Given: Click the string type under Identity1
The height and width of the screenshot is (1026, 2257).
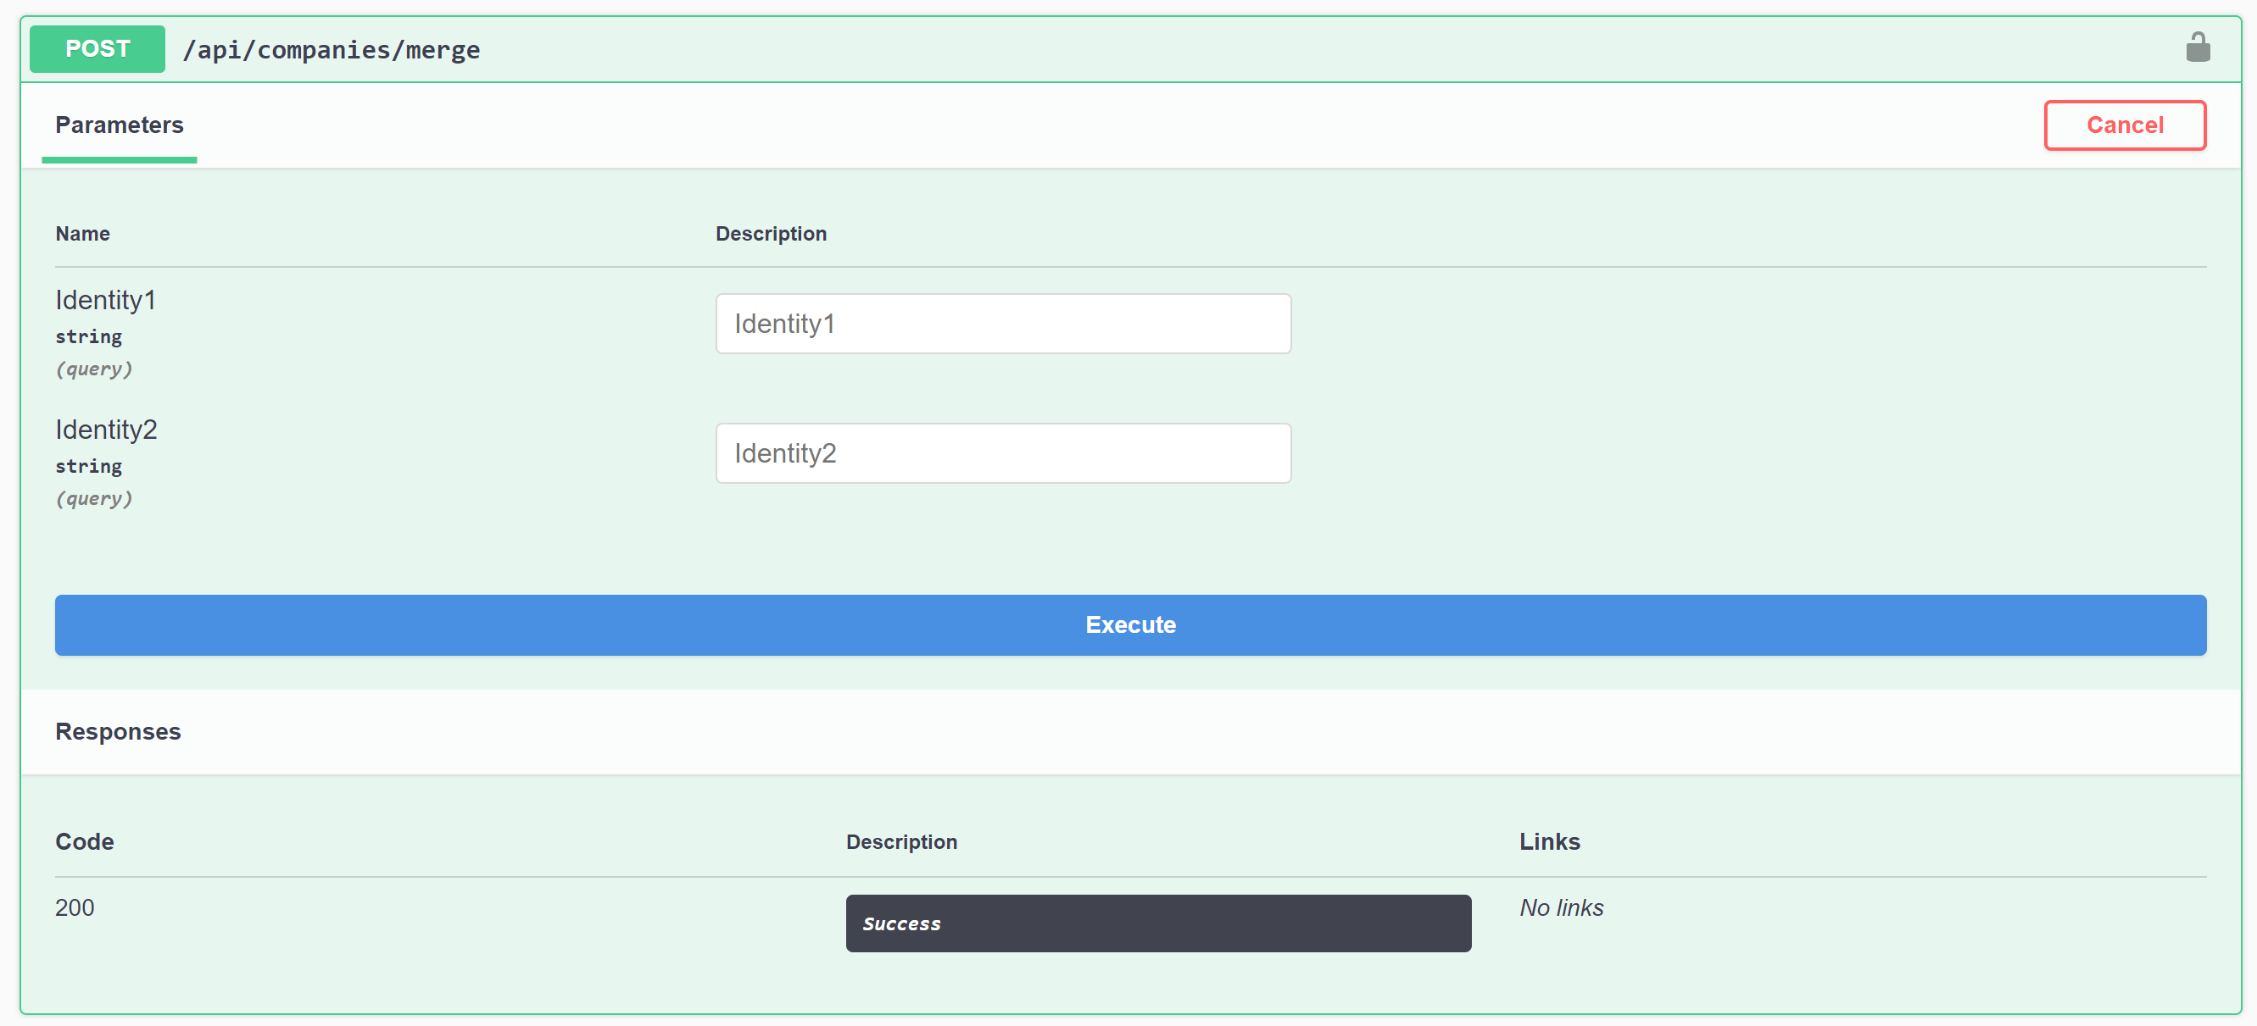Looking at the screenshot, I should (x=88, y=337).
